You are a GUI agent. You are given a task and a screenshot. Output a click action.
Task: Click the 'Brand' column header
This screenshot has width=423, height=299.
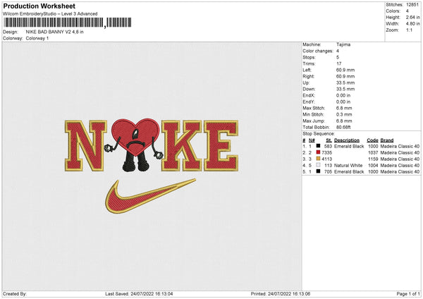pos(387,140)
